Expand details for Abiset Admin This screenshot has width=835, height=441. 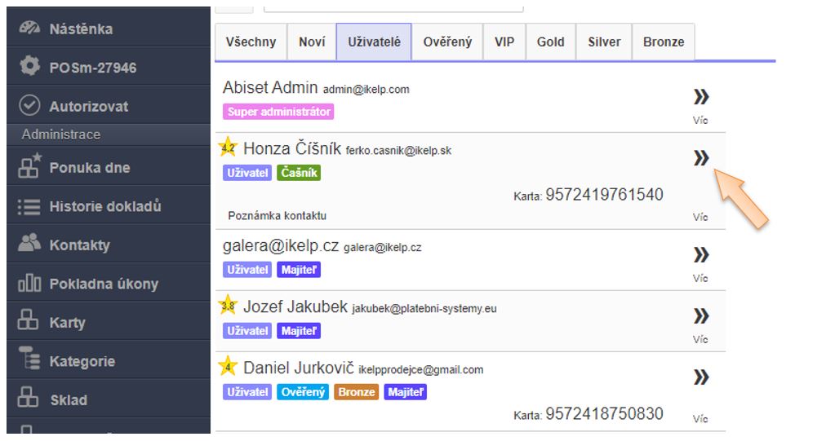pos(700,98)
